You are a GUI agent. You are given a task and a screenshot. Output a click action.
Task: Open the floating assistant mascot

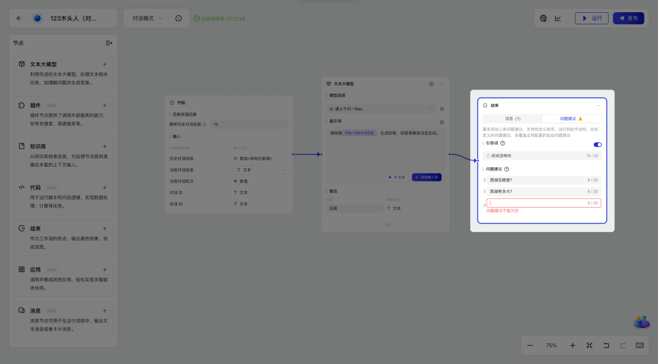(x=641, y=322)
